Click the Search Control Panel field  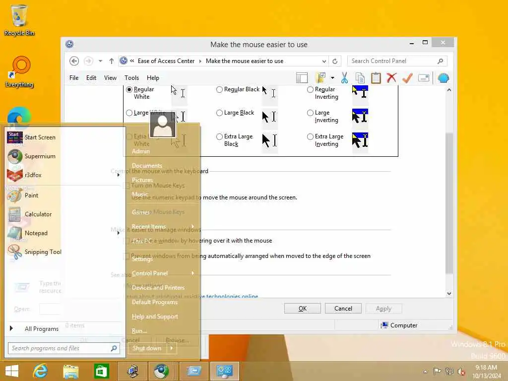[397, 61]
